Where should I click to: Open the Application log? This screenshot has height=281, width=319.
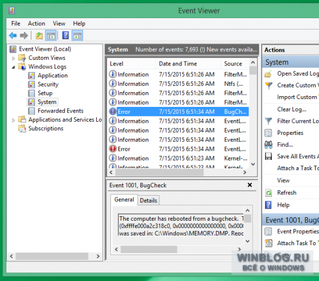click(x=52, y=76)
